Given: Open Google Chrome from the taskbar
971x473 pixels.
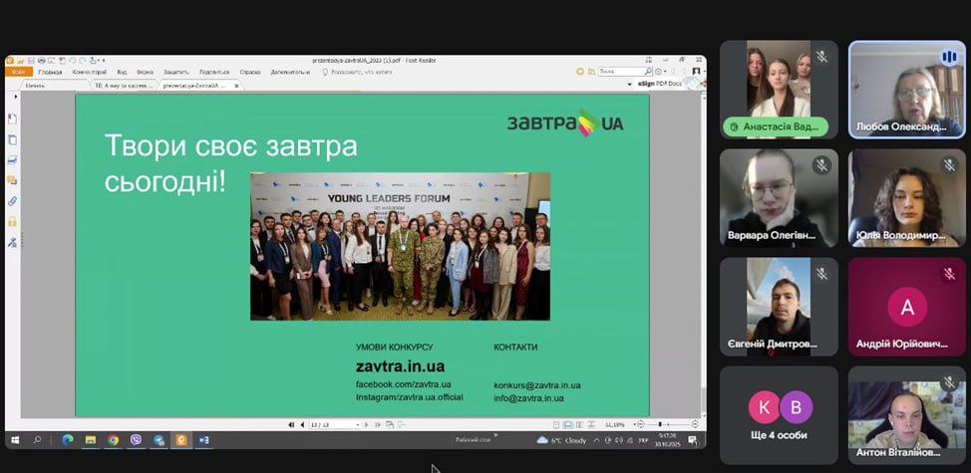Looking at the screenshot, I should click(113, 439).
